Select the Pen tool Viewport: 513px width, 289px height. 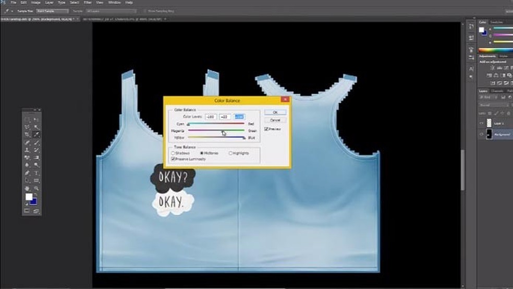tap(27, 173)
